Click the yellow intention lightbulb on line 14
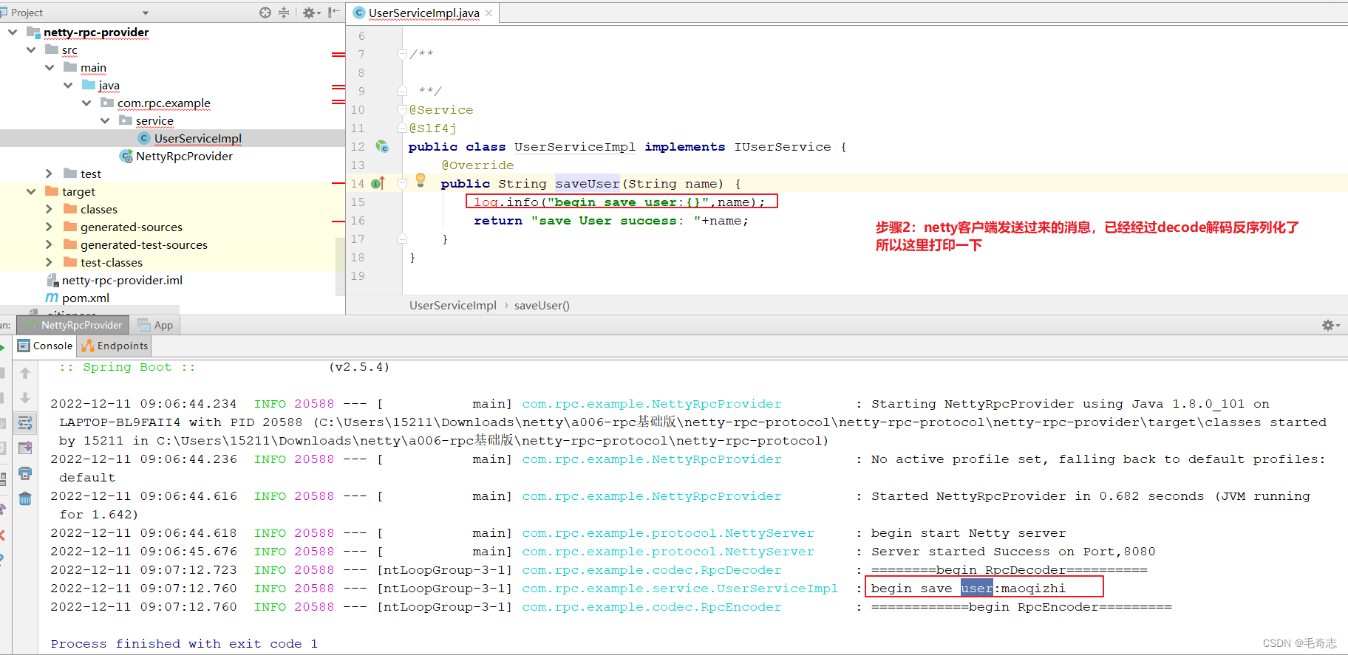Screen dimensions: 1348x655 pos(421,179)
